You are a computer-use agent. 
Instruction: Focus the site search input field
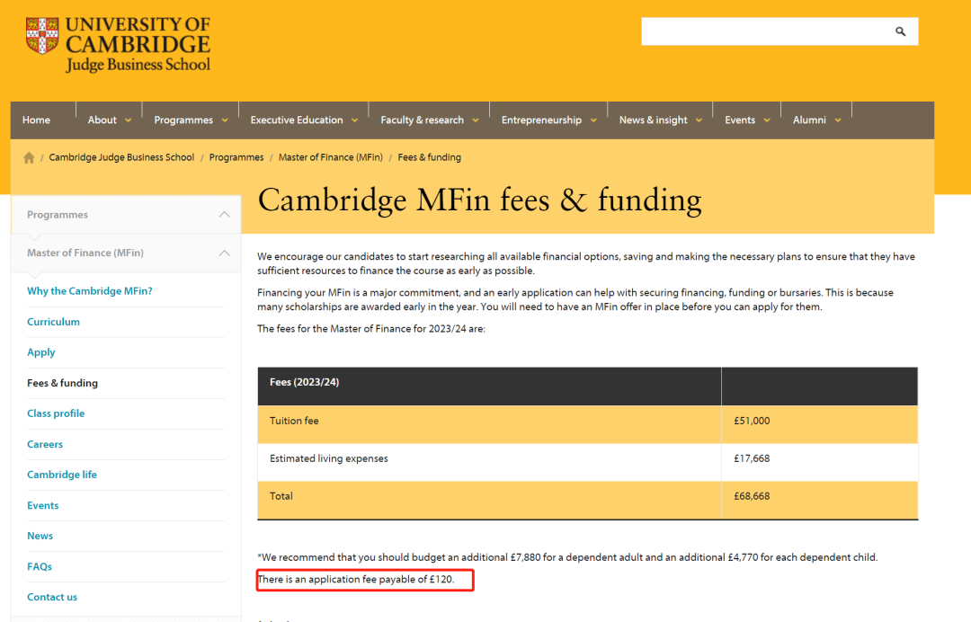point(764,31)
